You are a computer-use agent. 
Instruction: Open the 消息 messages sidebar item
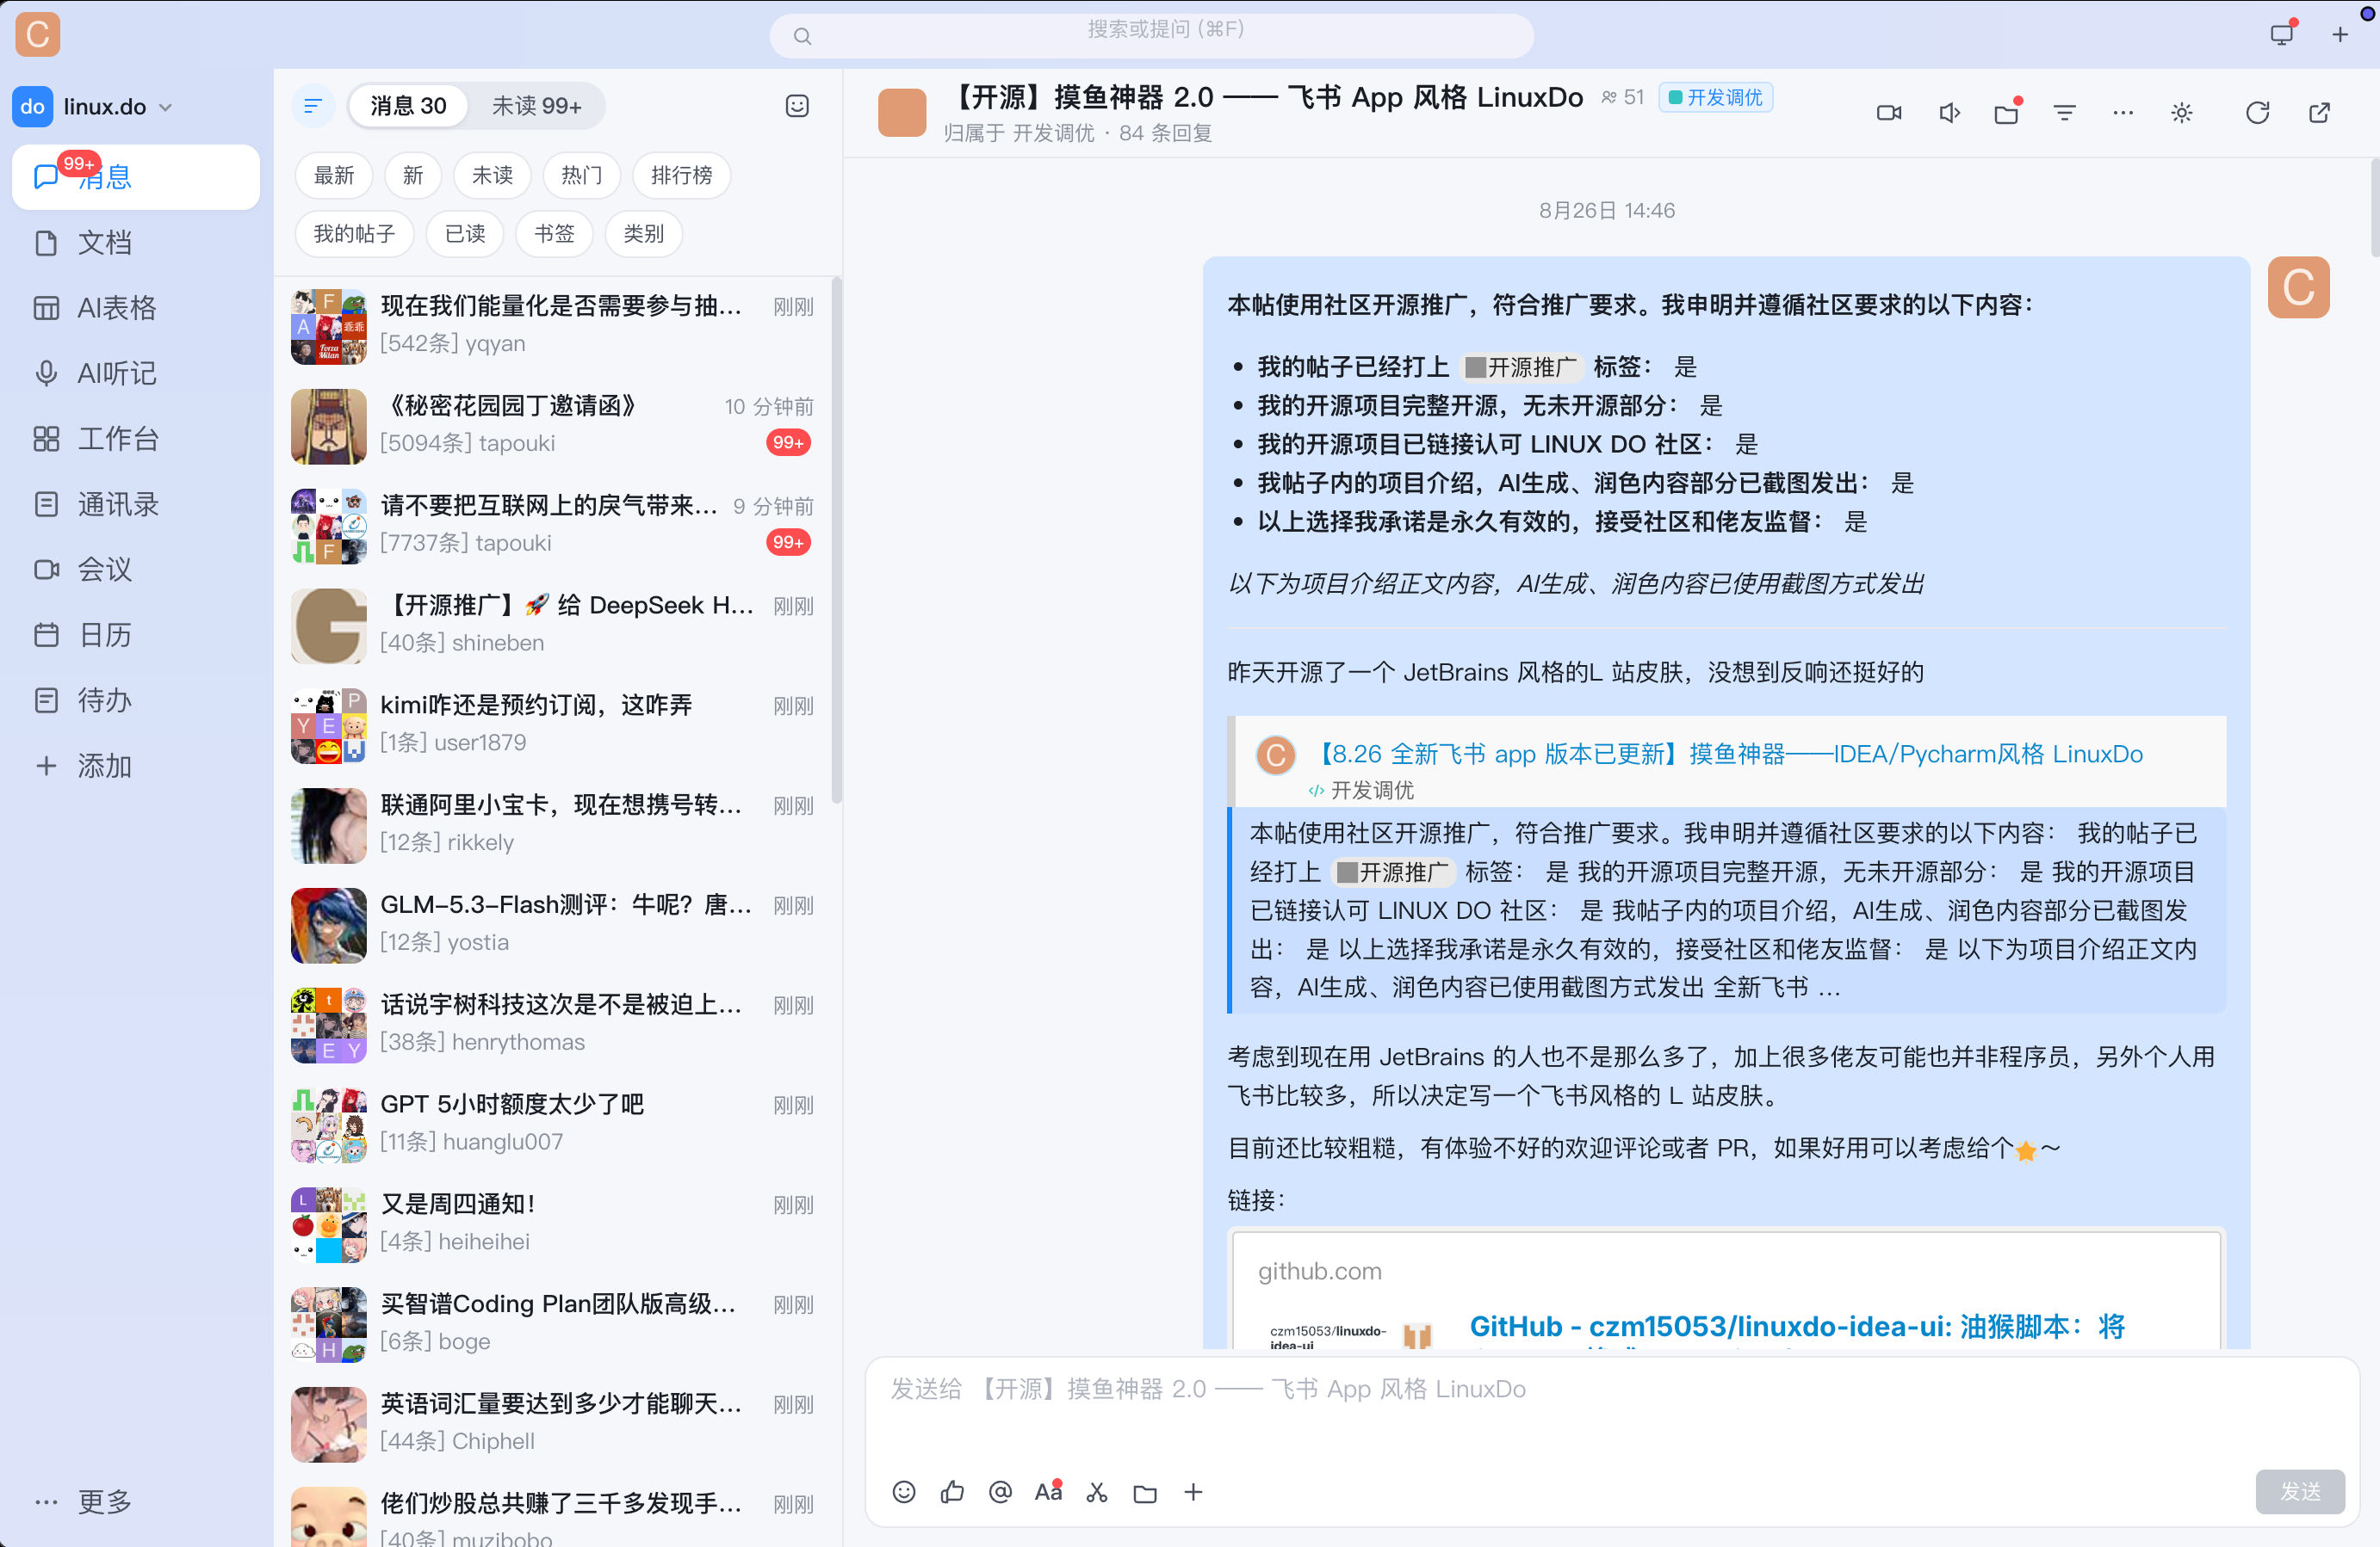tap(135, 177)
